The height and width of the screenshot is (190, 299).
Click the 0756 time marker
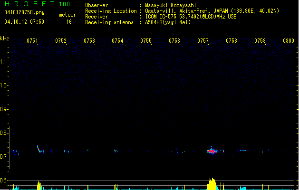point(174,41)
